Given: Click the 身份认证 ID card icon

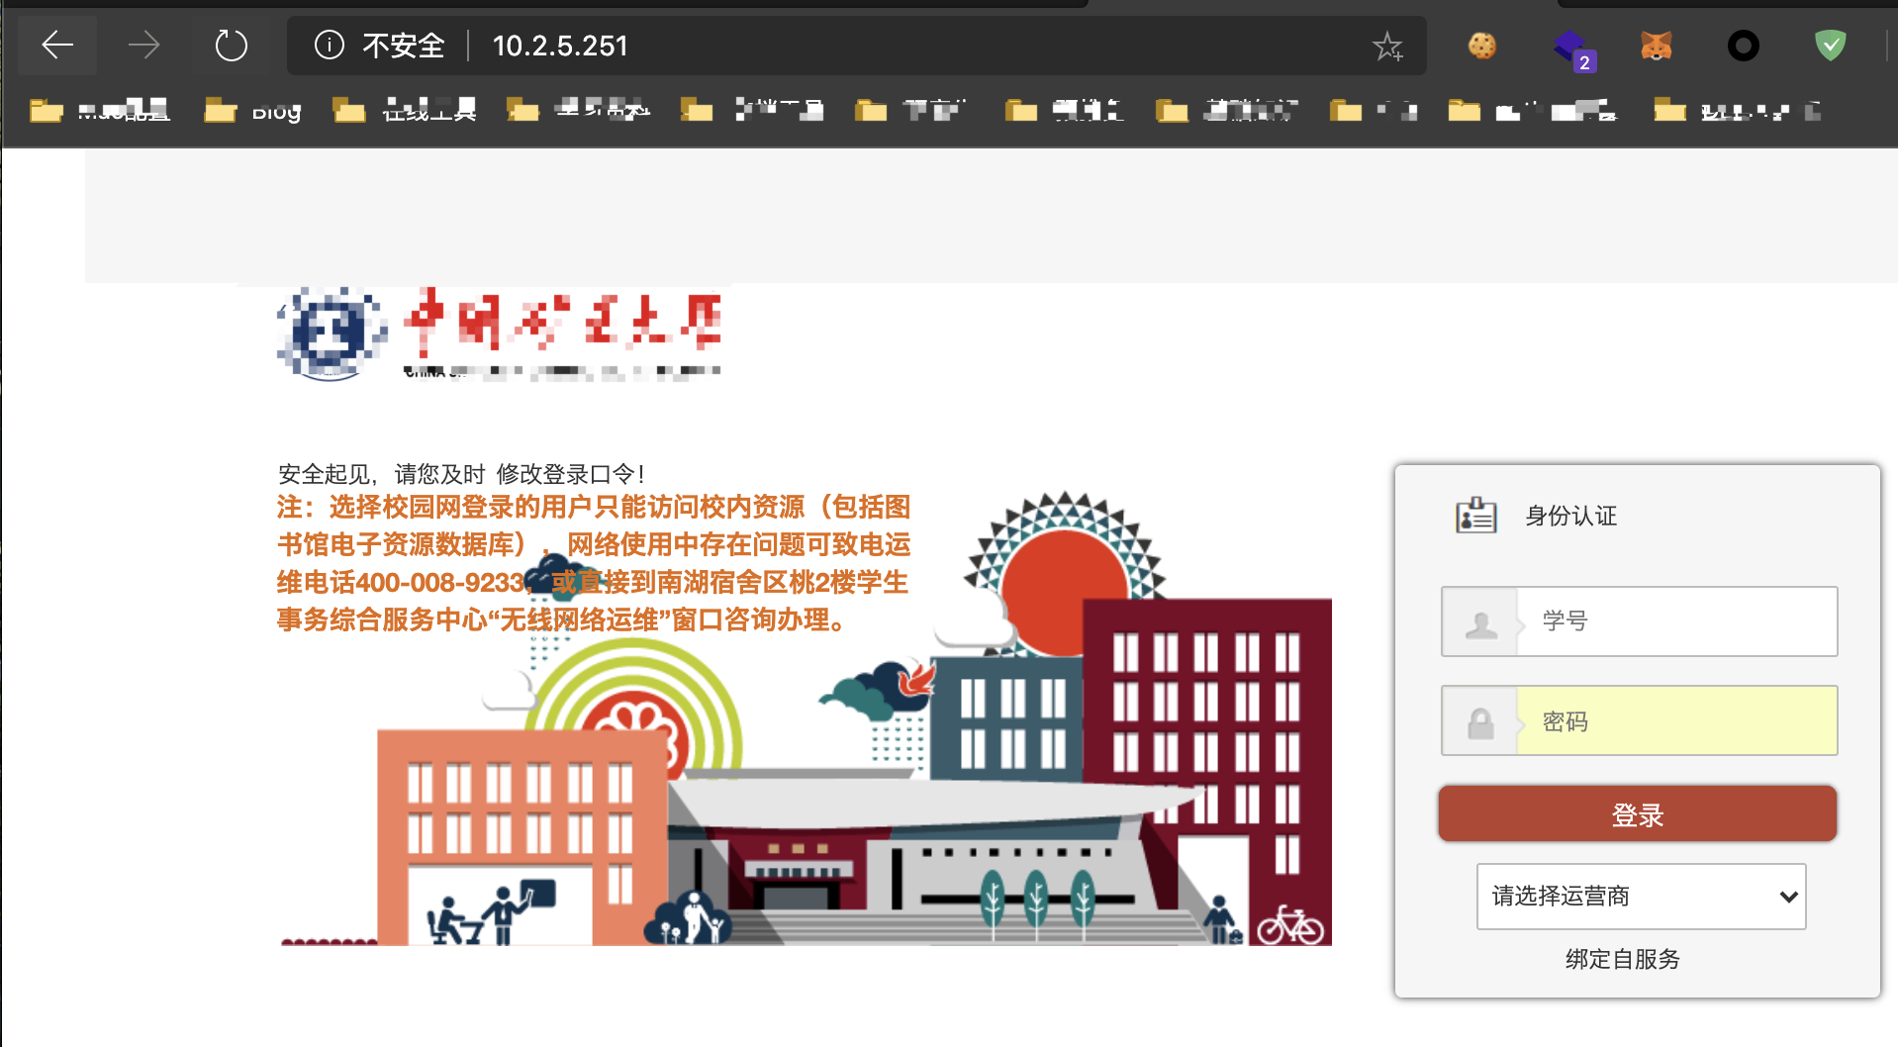Looking at the screenshot, I should pyautogui.click(x=1475, y=516).
